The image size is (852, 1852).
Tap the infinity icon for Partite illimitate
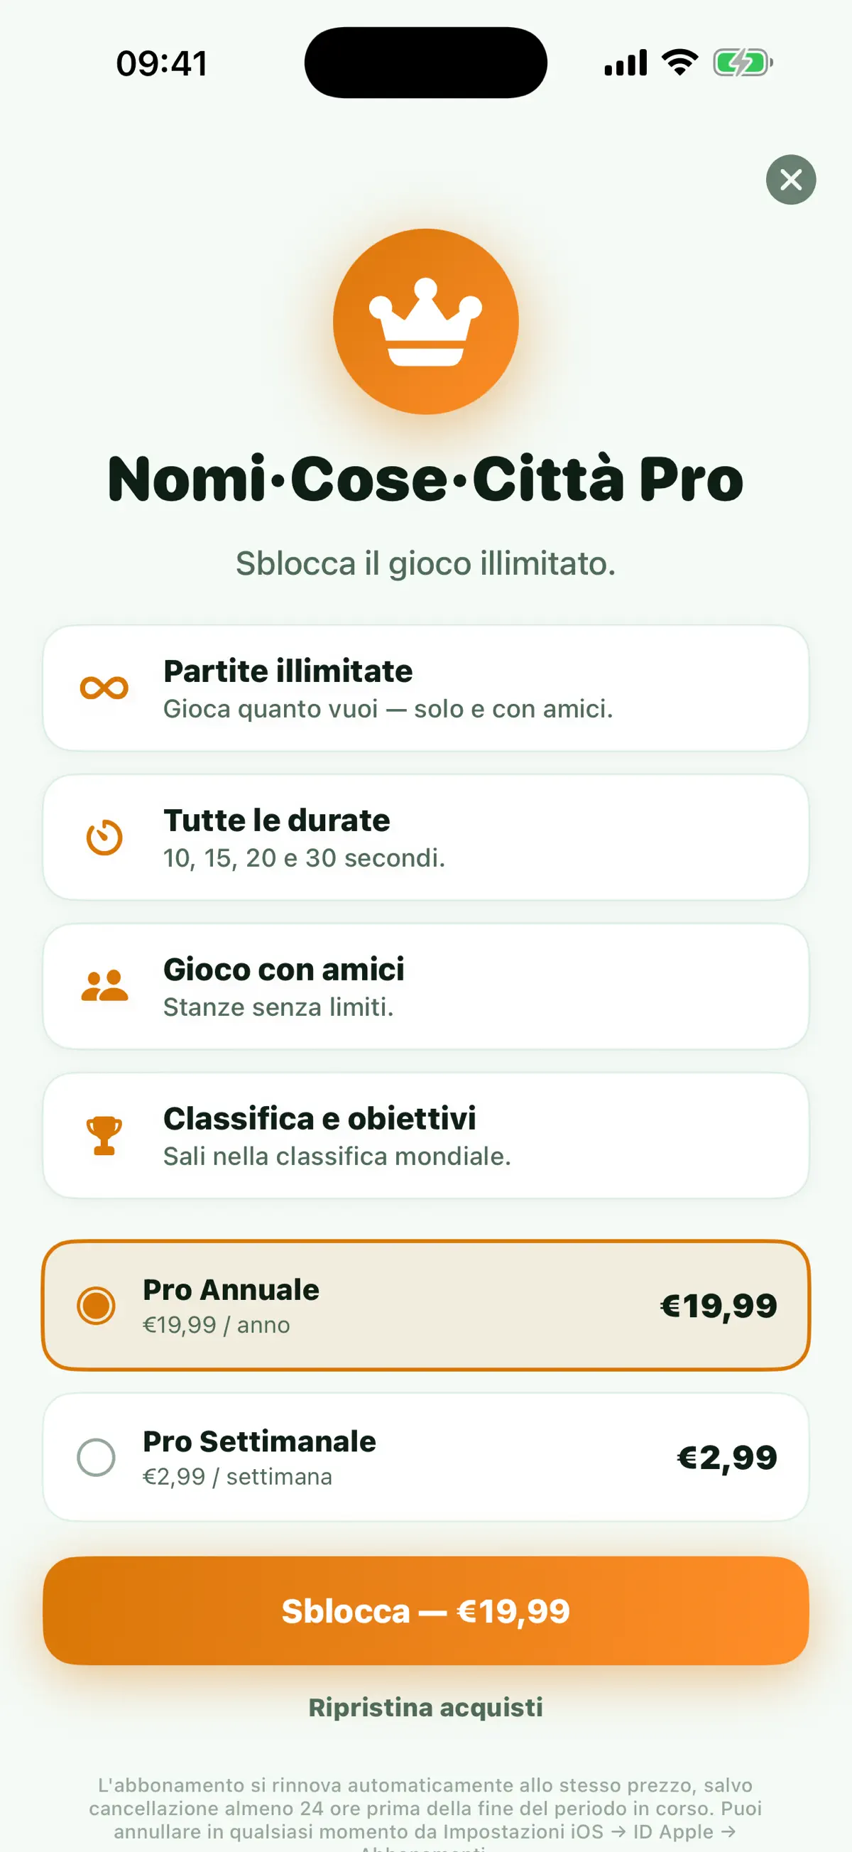click(104, 688)
